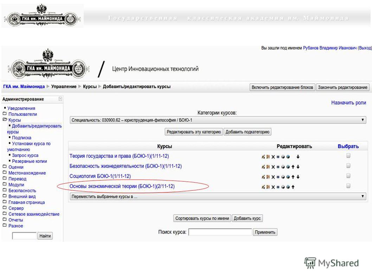
Task: Click Сортировать курсы по имени button
Action: coord(202,218)
